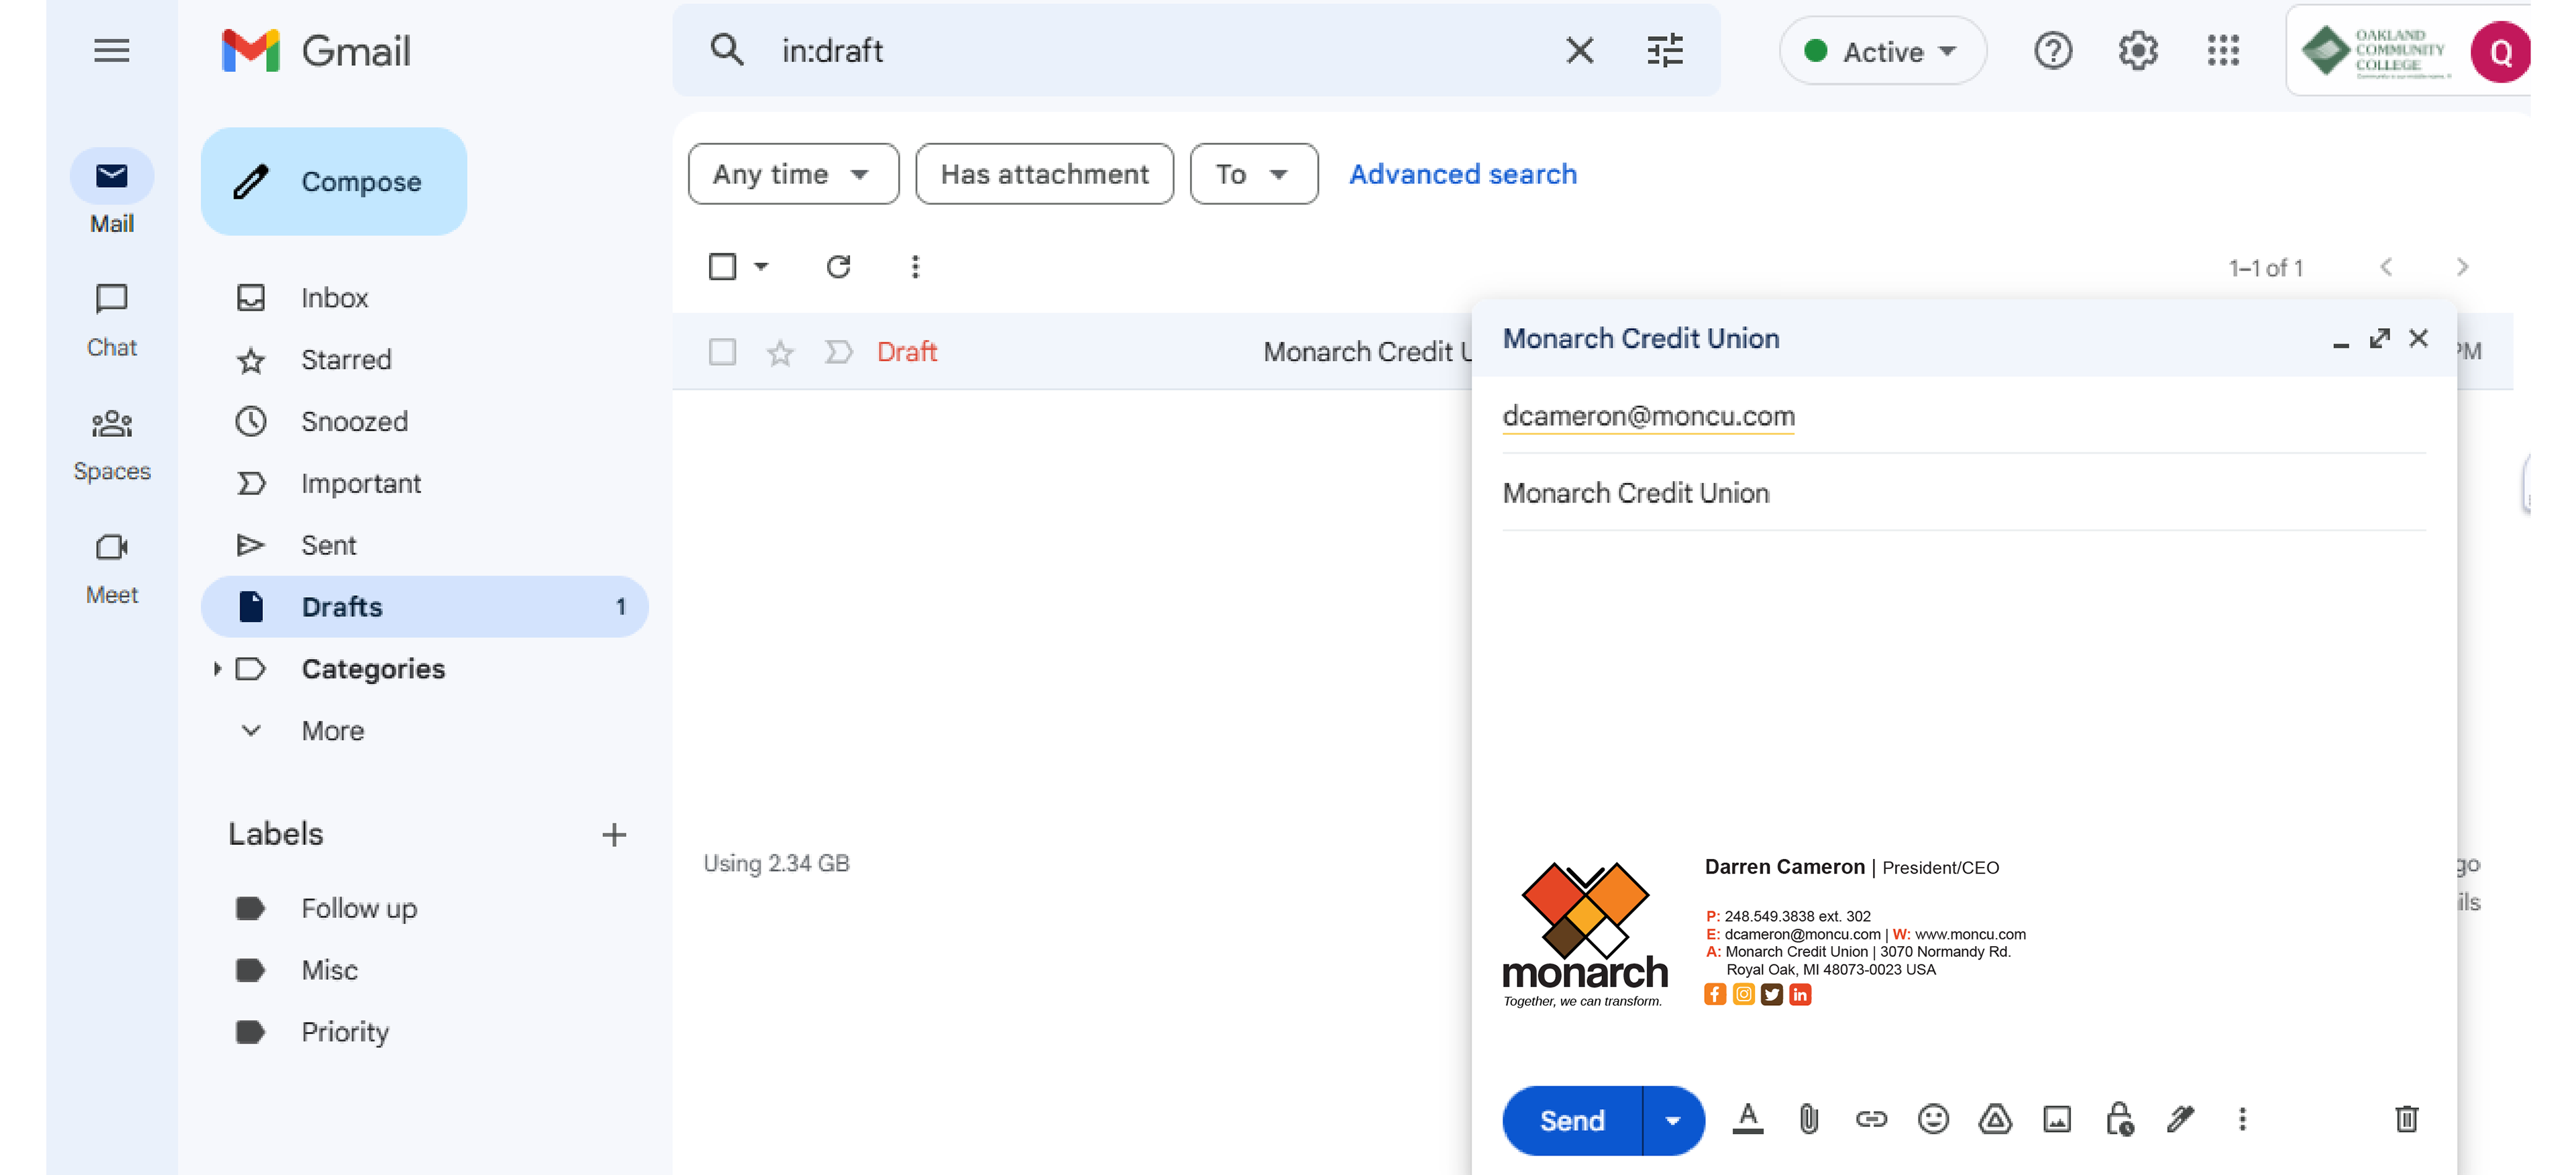Show the text formatting options
Screen dimensions: 2576x1175
pyautogui.click(x=1747, y=1119)
